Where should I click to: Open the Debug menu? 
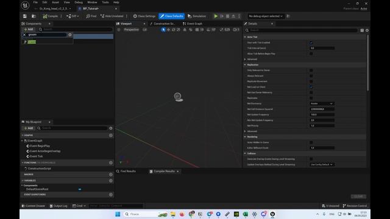click(79, 2)
